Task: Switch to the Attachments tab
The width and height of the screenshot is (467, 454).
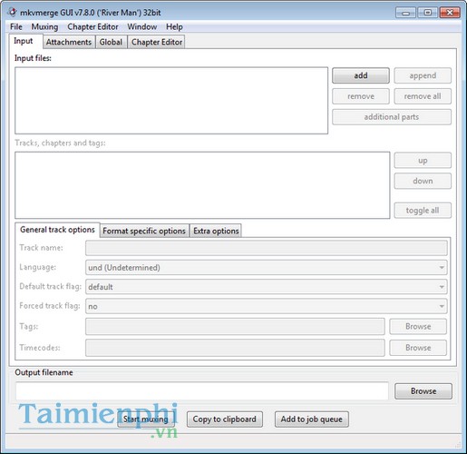Action: click(x=69, y=42)
